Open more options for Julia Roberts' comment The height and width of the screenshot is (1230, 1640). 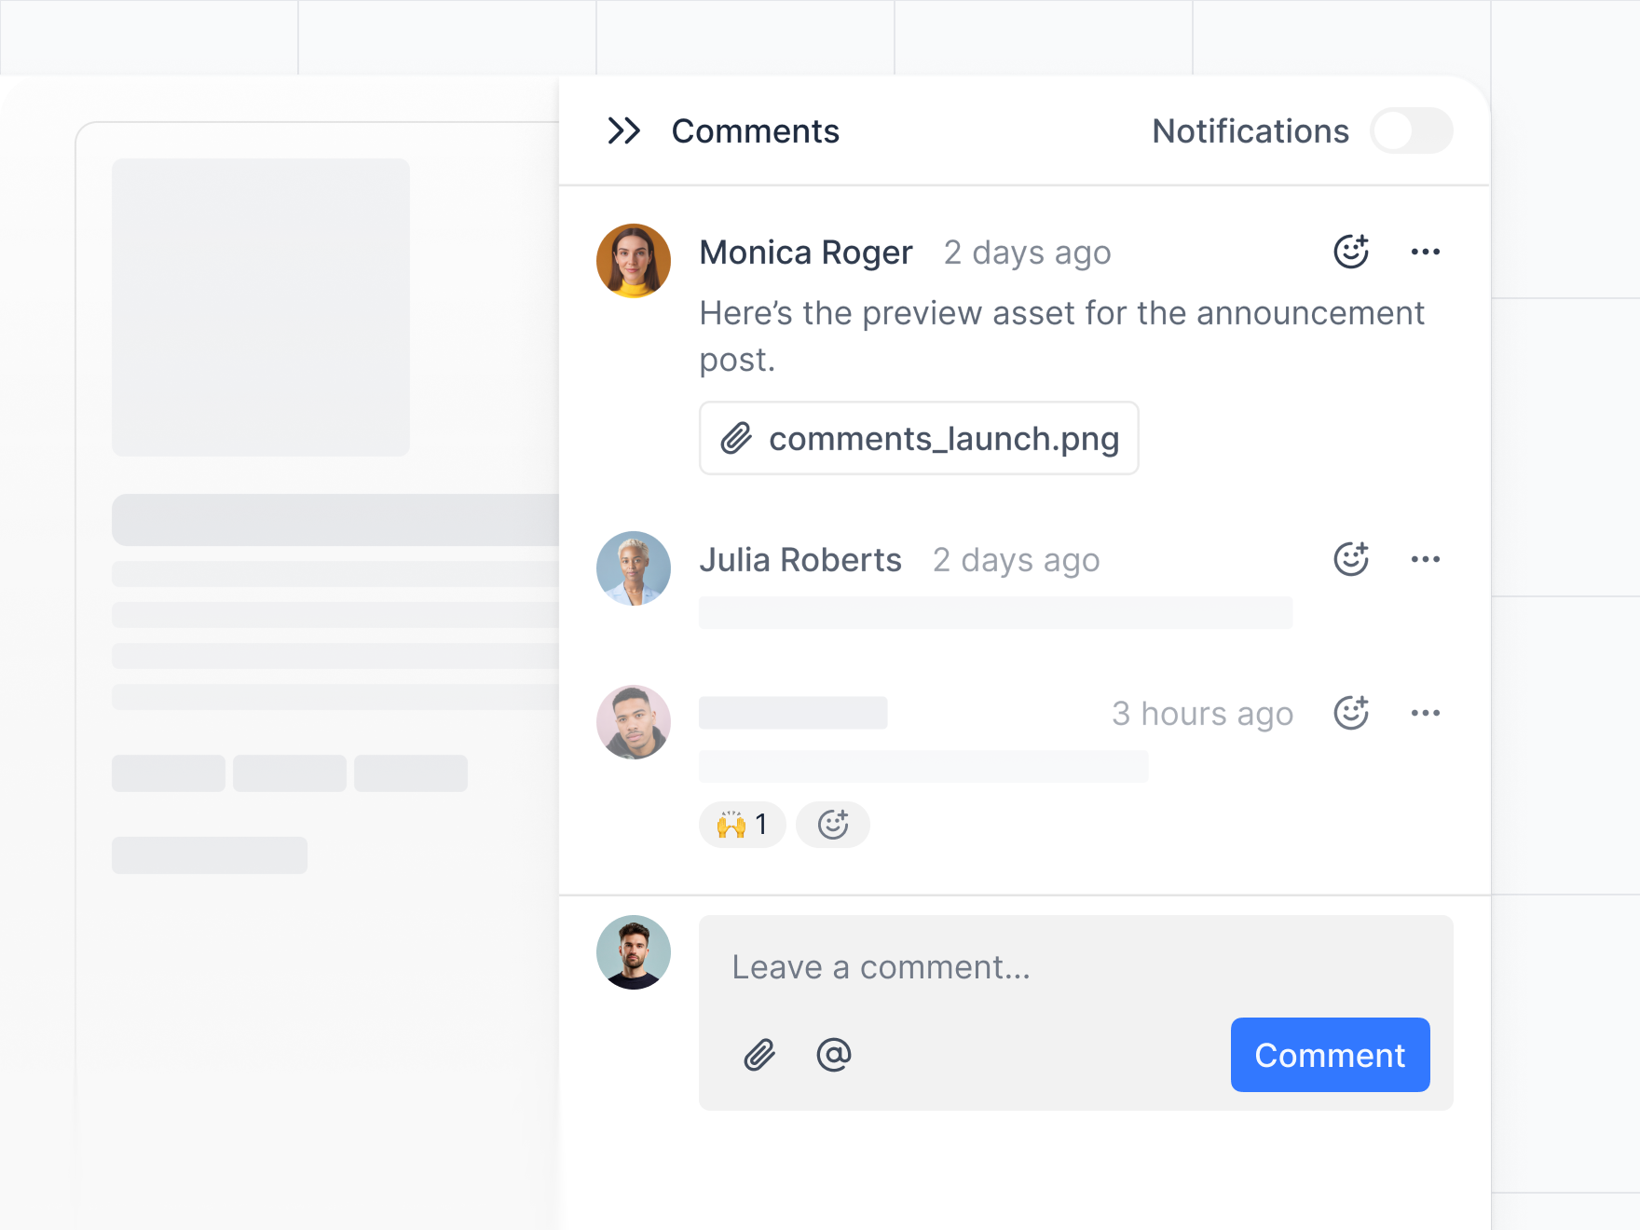pyautogui.click(x=1426, y=559)
